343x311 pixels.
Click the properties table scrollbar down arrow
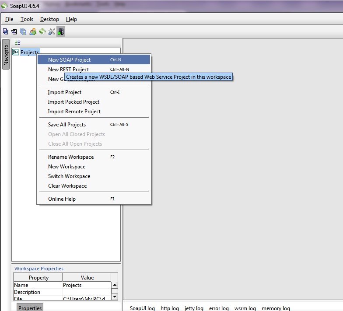(115, 296)
